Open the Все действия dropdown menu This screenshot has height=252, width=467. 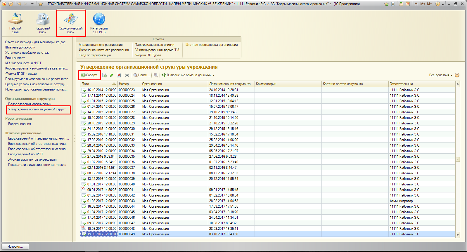440,75
